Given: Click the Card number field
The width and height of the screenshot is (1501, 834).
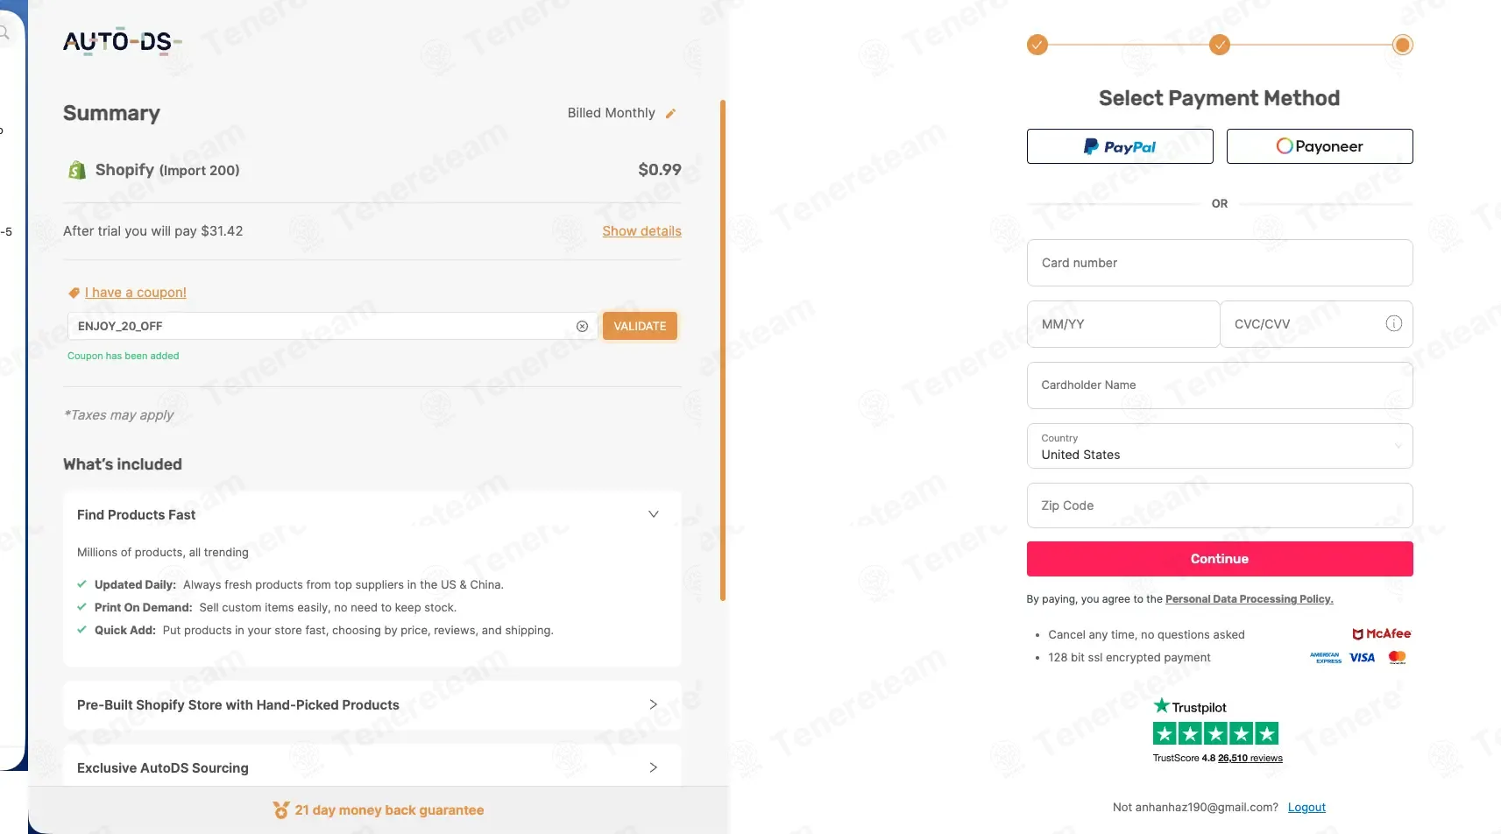Looking at the screenshot, I should [x=1220, y=263].
